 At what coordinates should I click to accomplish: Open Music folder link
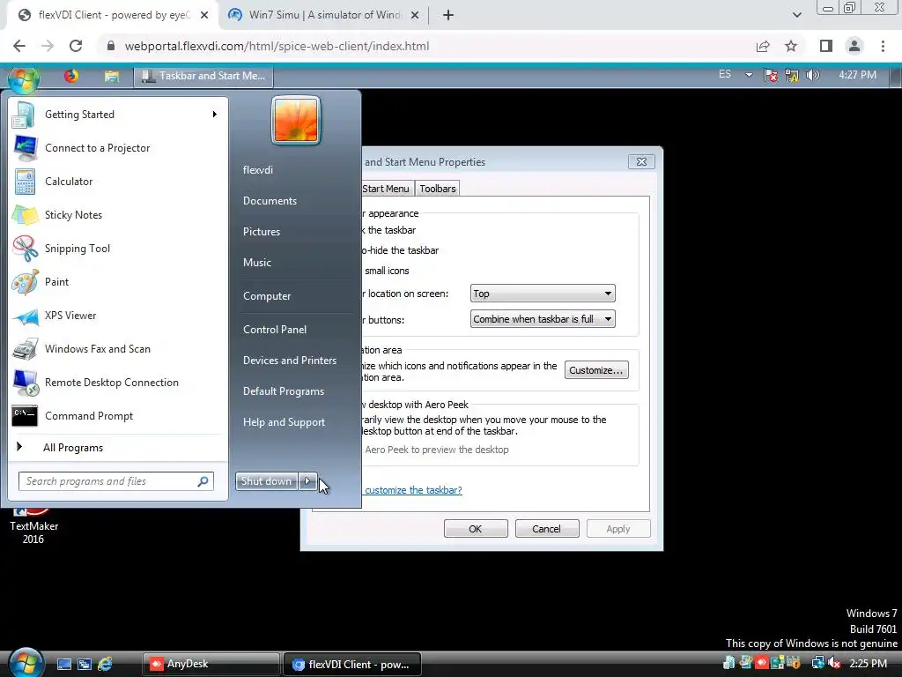(256, 263)
